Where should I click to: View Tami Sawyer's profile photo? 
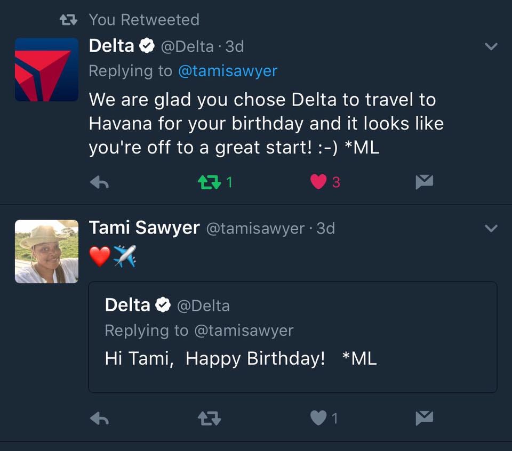(x=46, y=251)
